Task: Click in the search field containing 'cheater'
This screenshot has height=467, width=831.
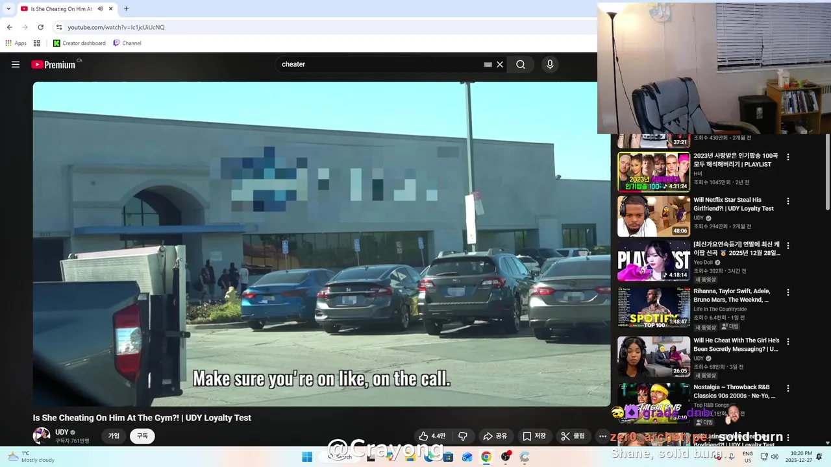Action: coord(380,64)
